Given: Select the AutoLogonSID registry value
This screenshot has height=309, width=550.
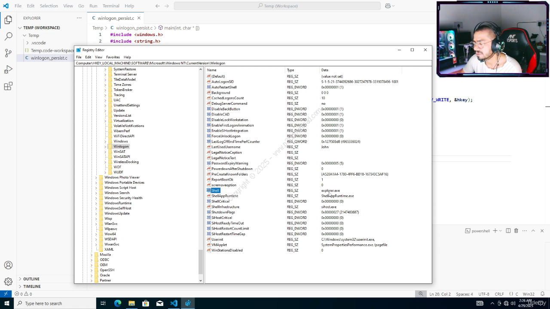Looking at the screenshot, I should 222,82.
